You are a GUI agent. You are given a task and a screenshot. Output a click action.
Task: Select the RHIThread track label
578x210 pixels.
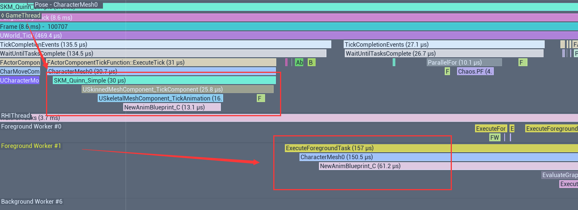(x=16, y=116)
